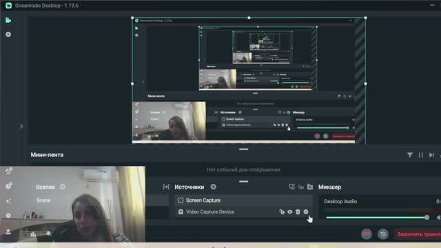
Task: Toggle Video Capture Device visibility eye
Action: pos(289,211)
